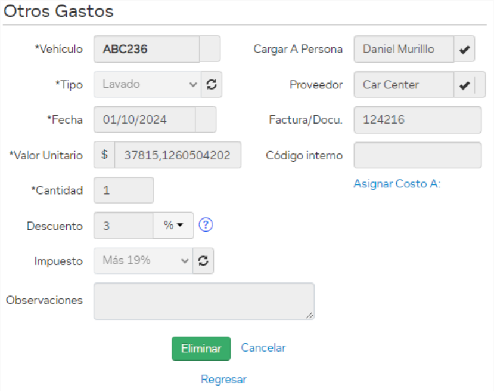Click the Observaciones text area
The height and width of the screenshot is (391, 494).
(204, 301)
